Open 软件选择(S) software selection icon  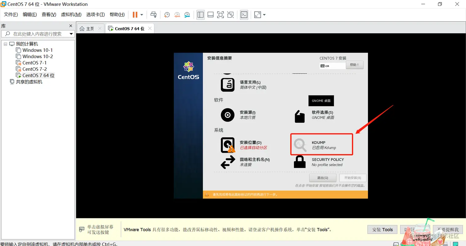(300, 116)
